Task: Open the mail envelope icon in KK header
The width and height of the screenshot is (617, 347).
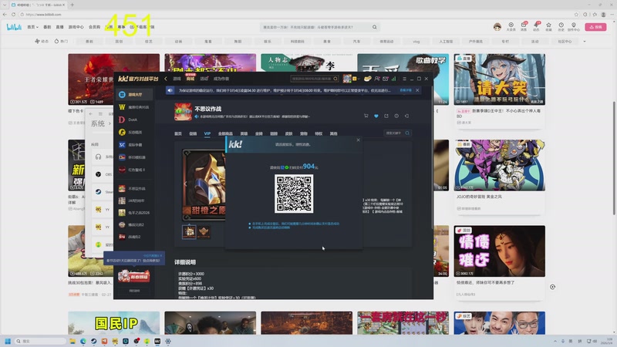Action: (385, 79)
